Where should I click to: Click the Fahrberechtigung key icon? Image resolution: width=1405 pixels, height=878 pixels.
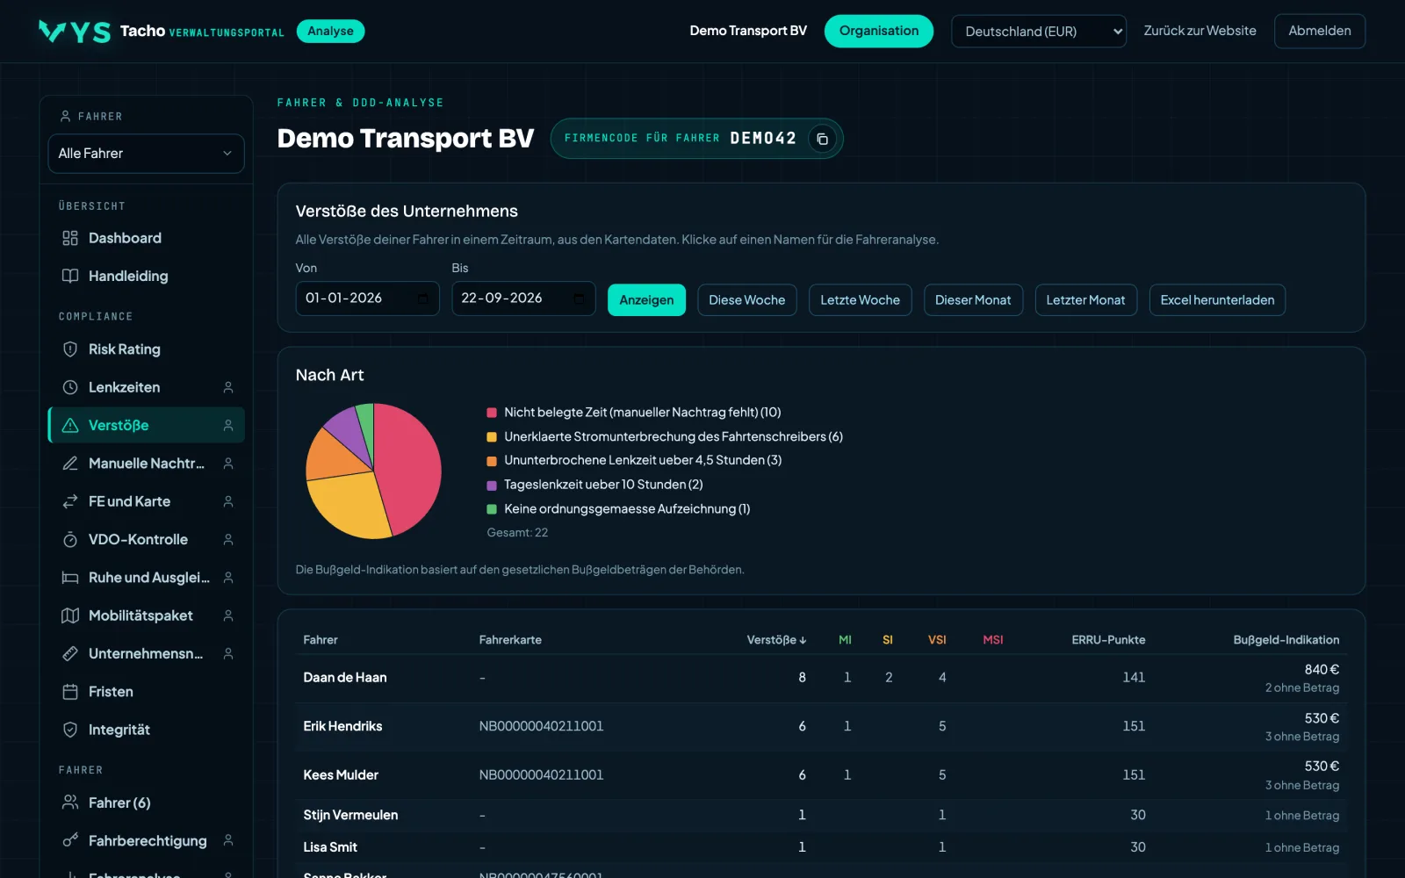coord(70,840)
